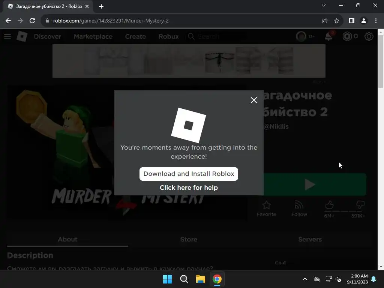
Task: Open the Click here for help link
Action: coord(189,187)
